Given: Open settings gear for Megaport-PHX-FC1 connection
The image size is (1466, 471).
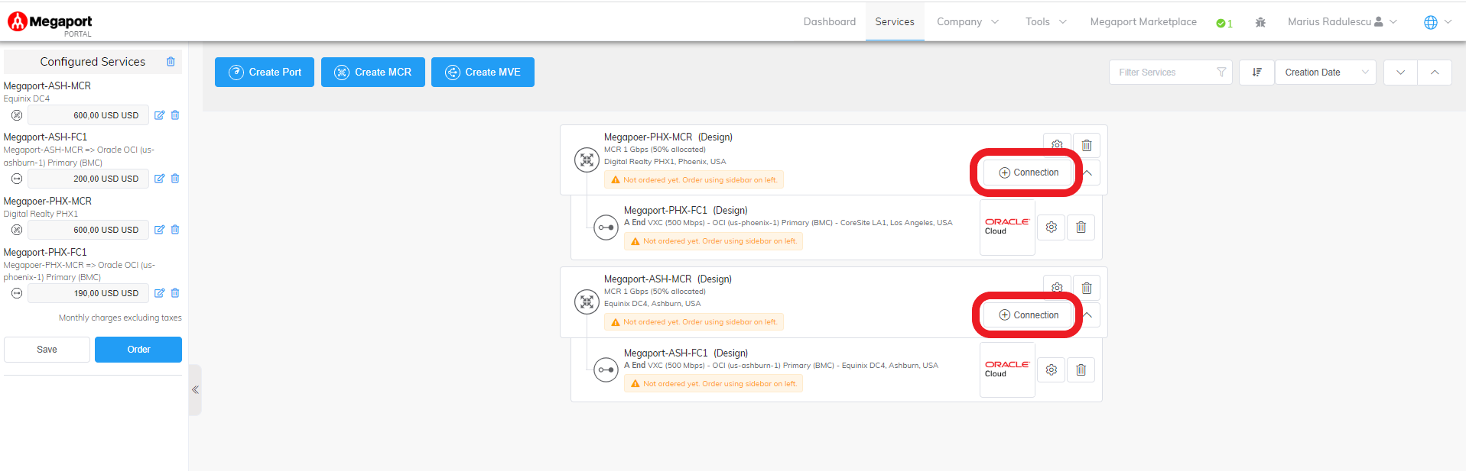Looking at the screenshot, I should tap(1052, 227).
